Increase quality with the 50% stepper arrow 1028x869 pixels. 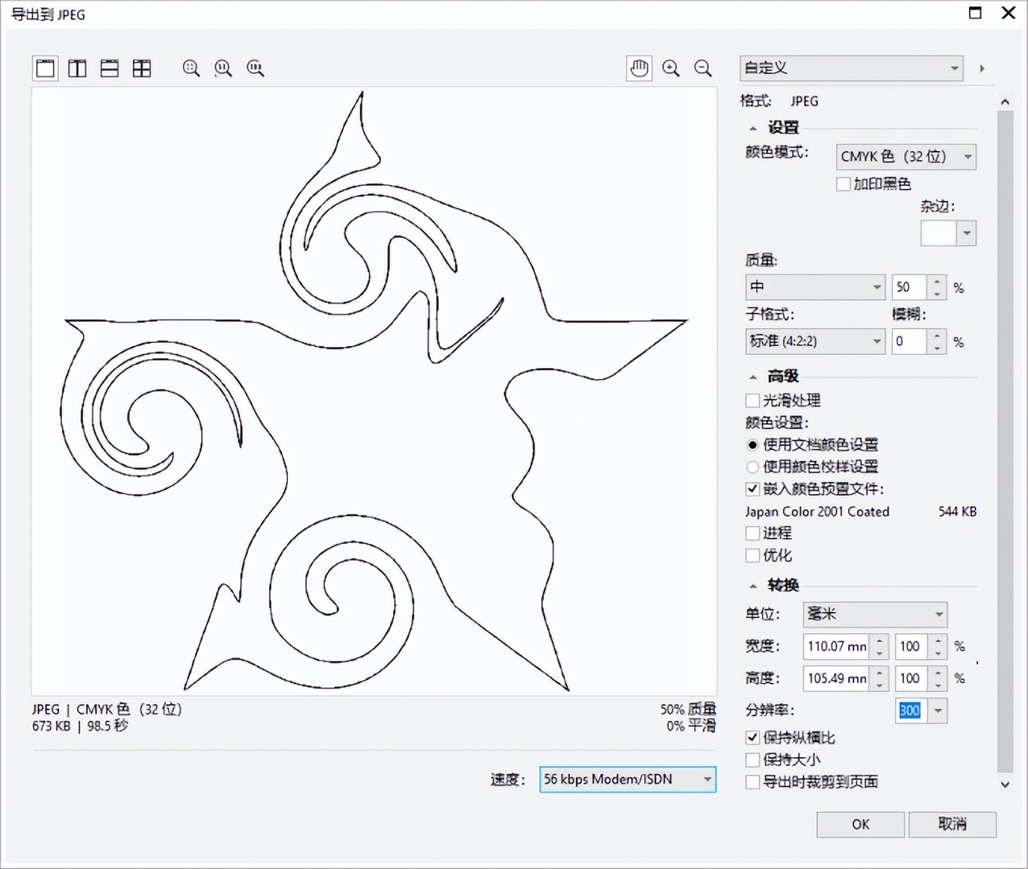point(937,283)
